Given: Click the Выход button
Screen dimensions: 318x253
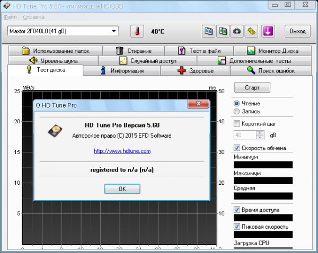Looking at the screenshot, I should (297, 31).
